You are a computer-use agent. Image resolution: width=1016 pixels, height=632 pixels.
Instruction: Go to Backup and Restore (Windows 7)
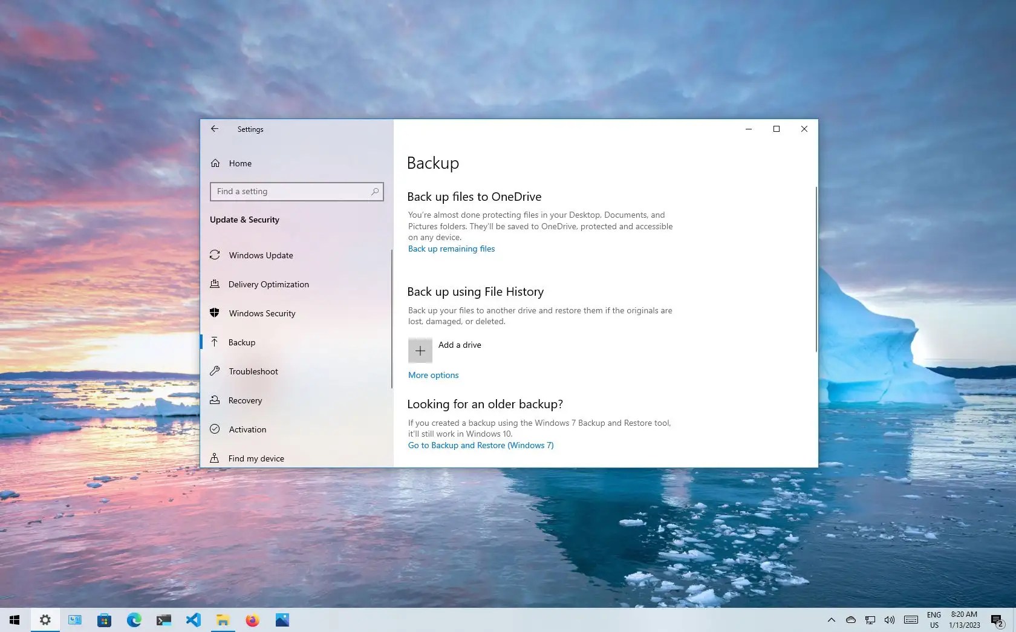pos(480,445)
